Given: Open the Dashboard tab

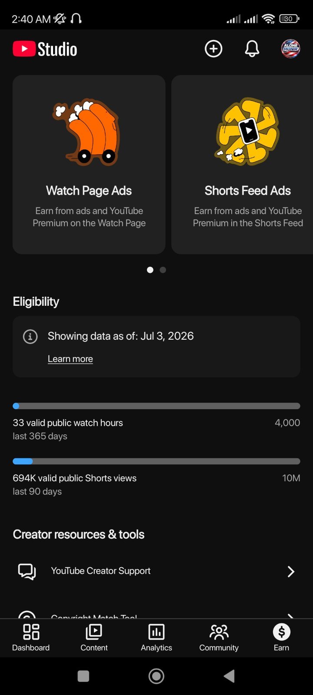Looking at the screenshot, I should click(31, 637).
